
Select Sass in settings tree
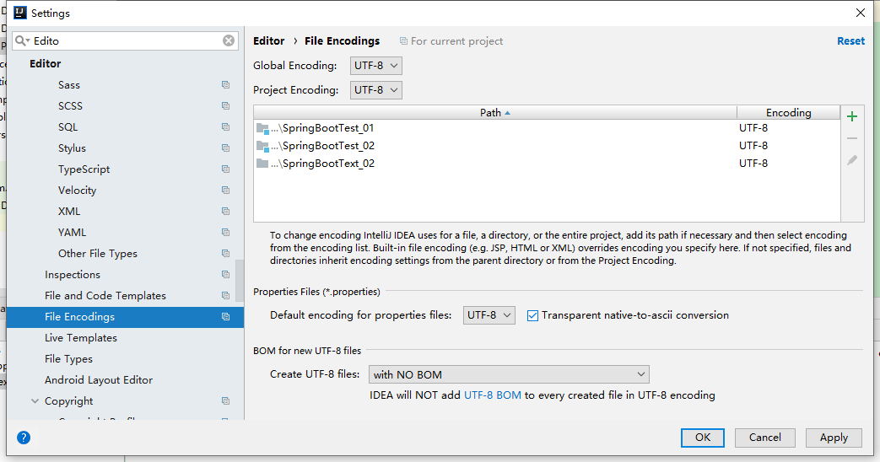pyautogui.click(x=69, y=84)
